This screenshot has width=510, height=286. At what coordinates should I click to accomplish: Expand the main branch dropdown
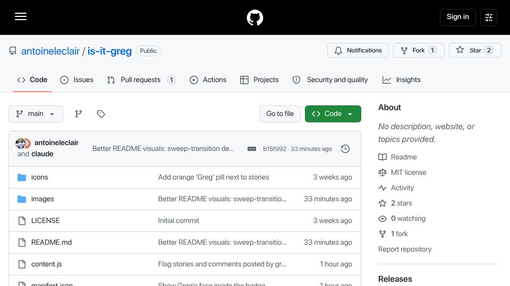click(36, 114)
